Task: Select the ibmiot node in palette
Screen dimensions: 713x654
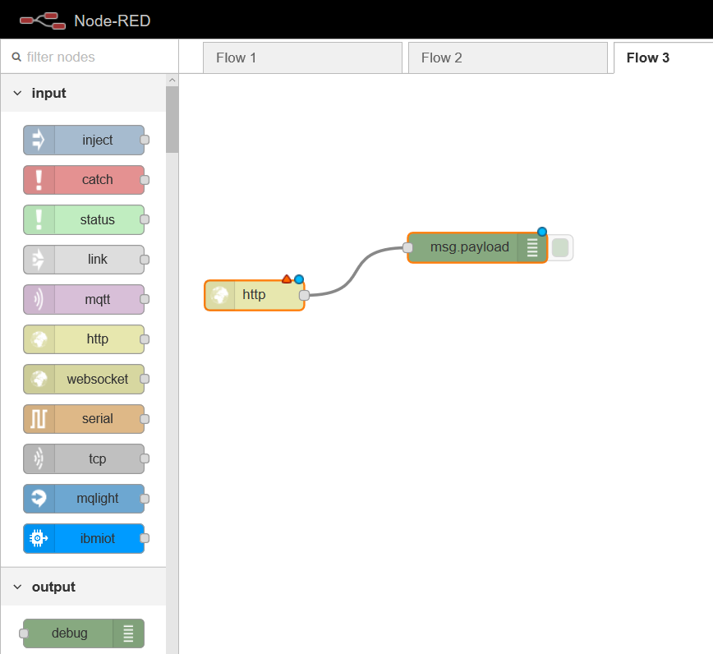Action: pyautogui.click(x=84, y=538)
